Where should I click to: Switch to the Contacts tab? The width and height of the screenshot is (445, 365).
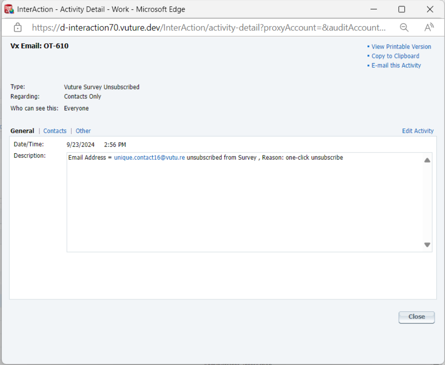click(55, 131)
